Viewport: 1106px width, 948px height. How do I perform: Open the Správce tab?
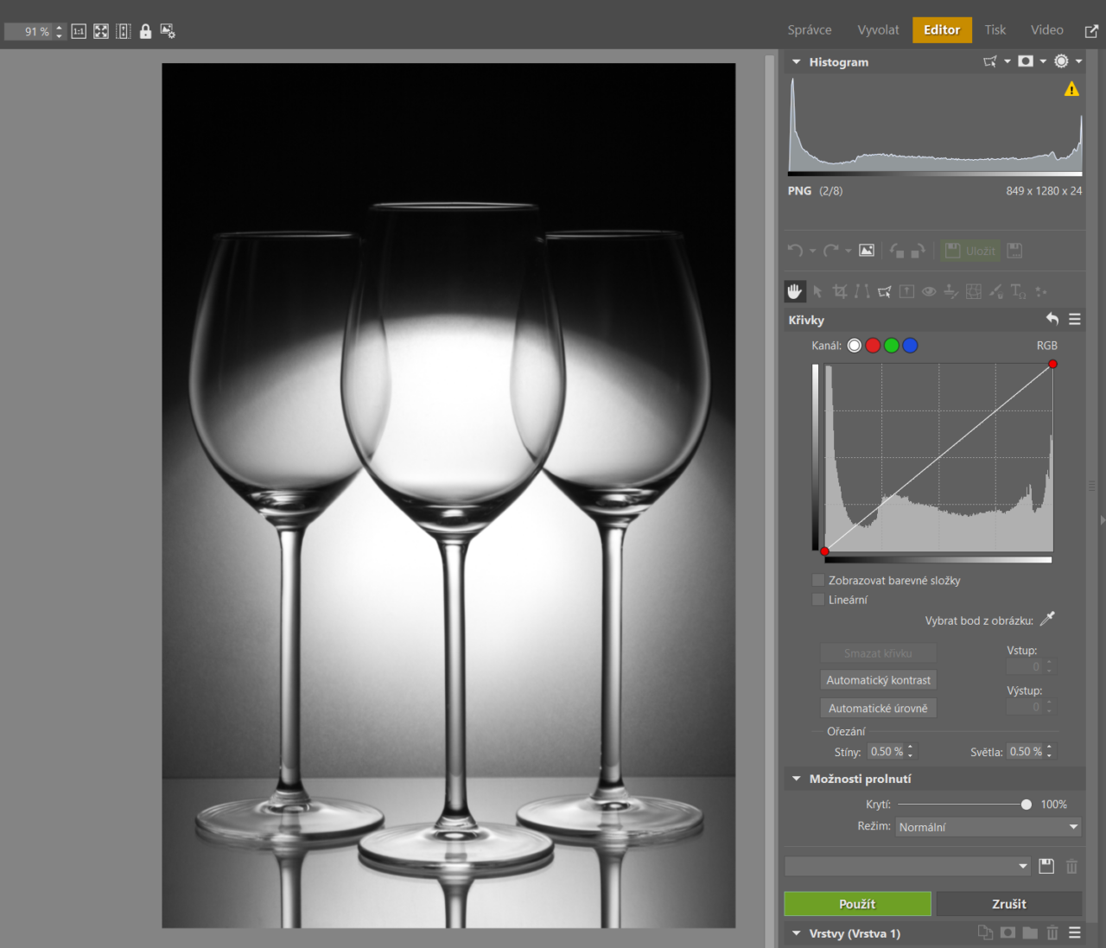(809, 29)
